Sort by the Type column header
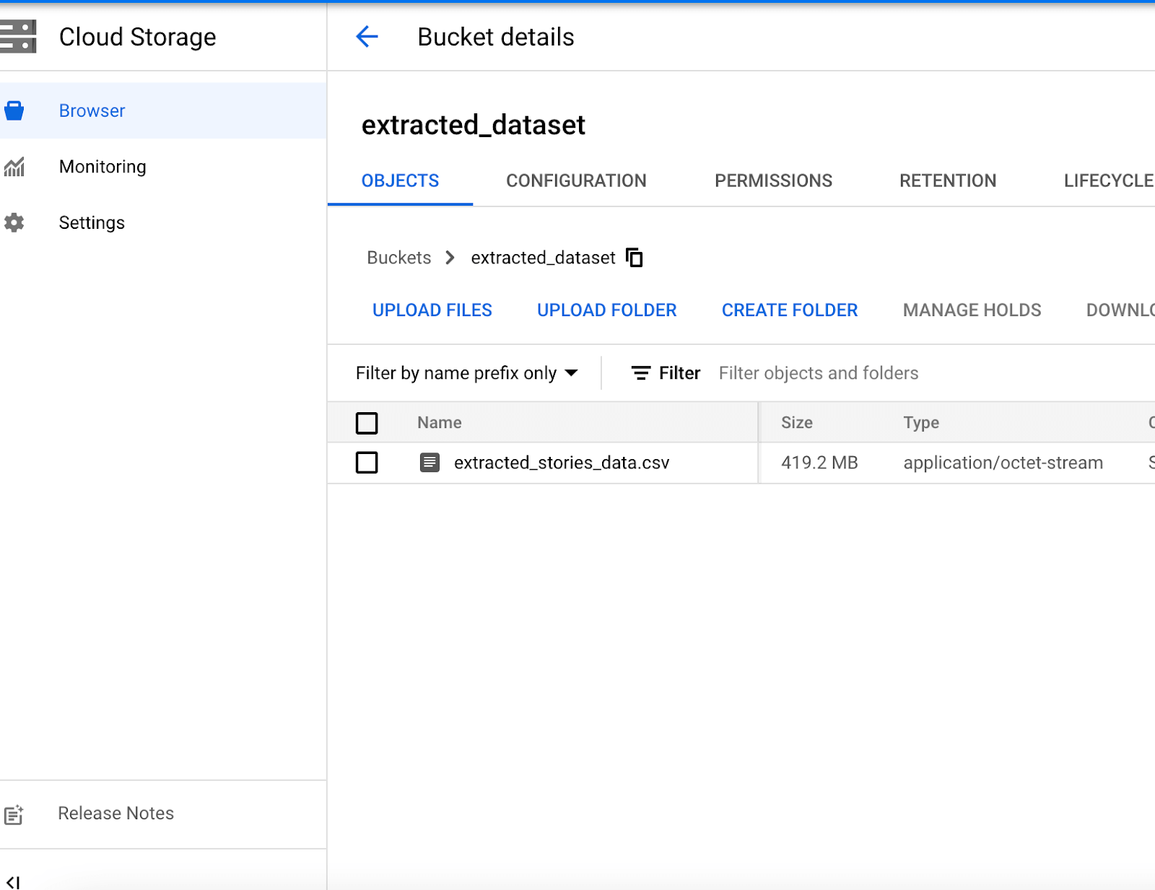This screenshot has width=1155, height=890. pos(920,423)
